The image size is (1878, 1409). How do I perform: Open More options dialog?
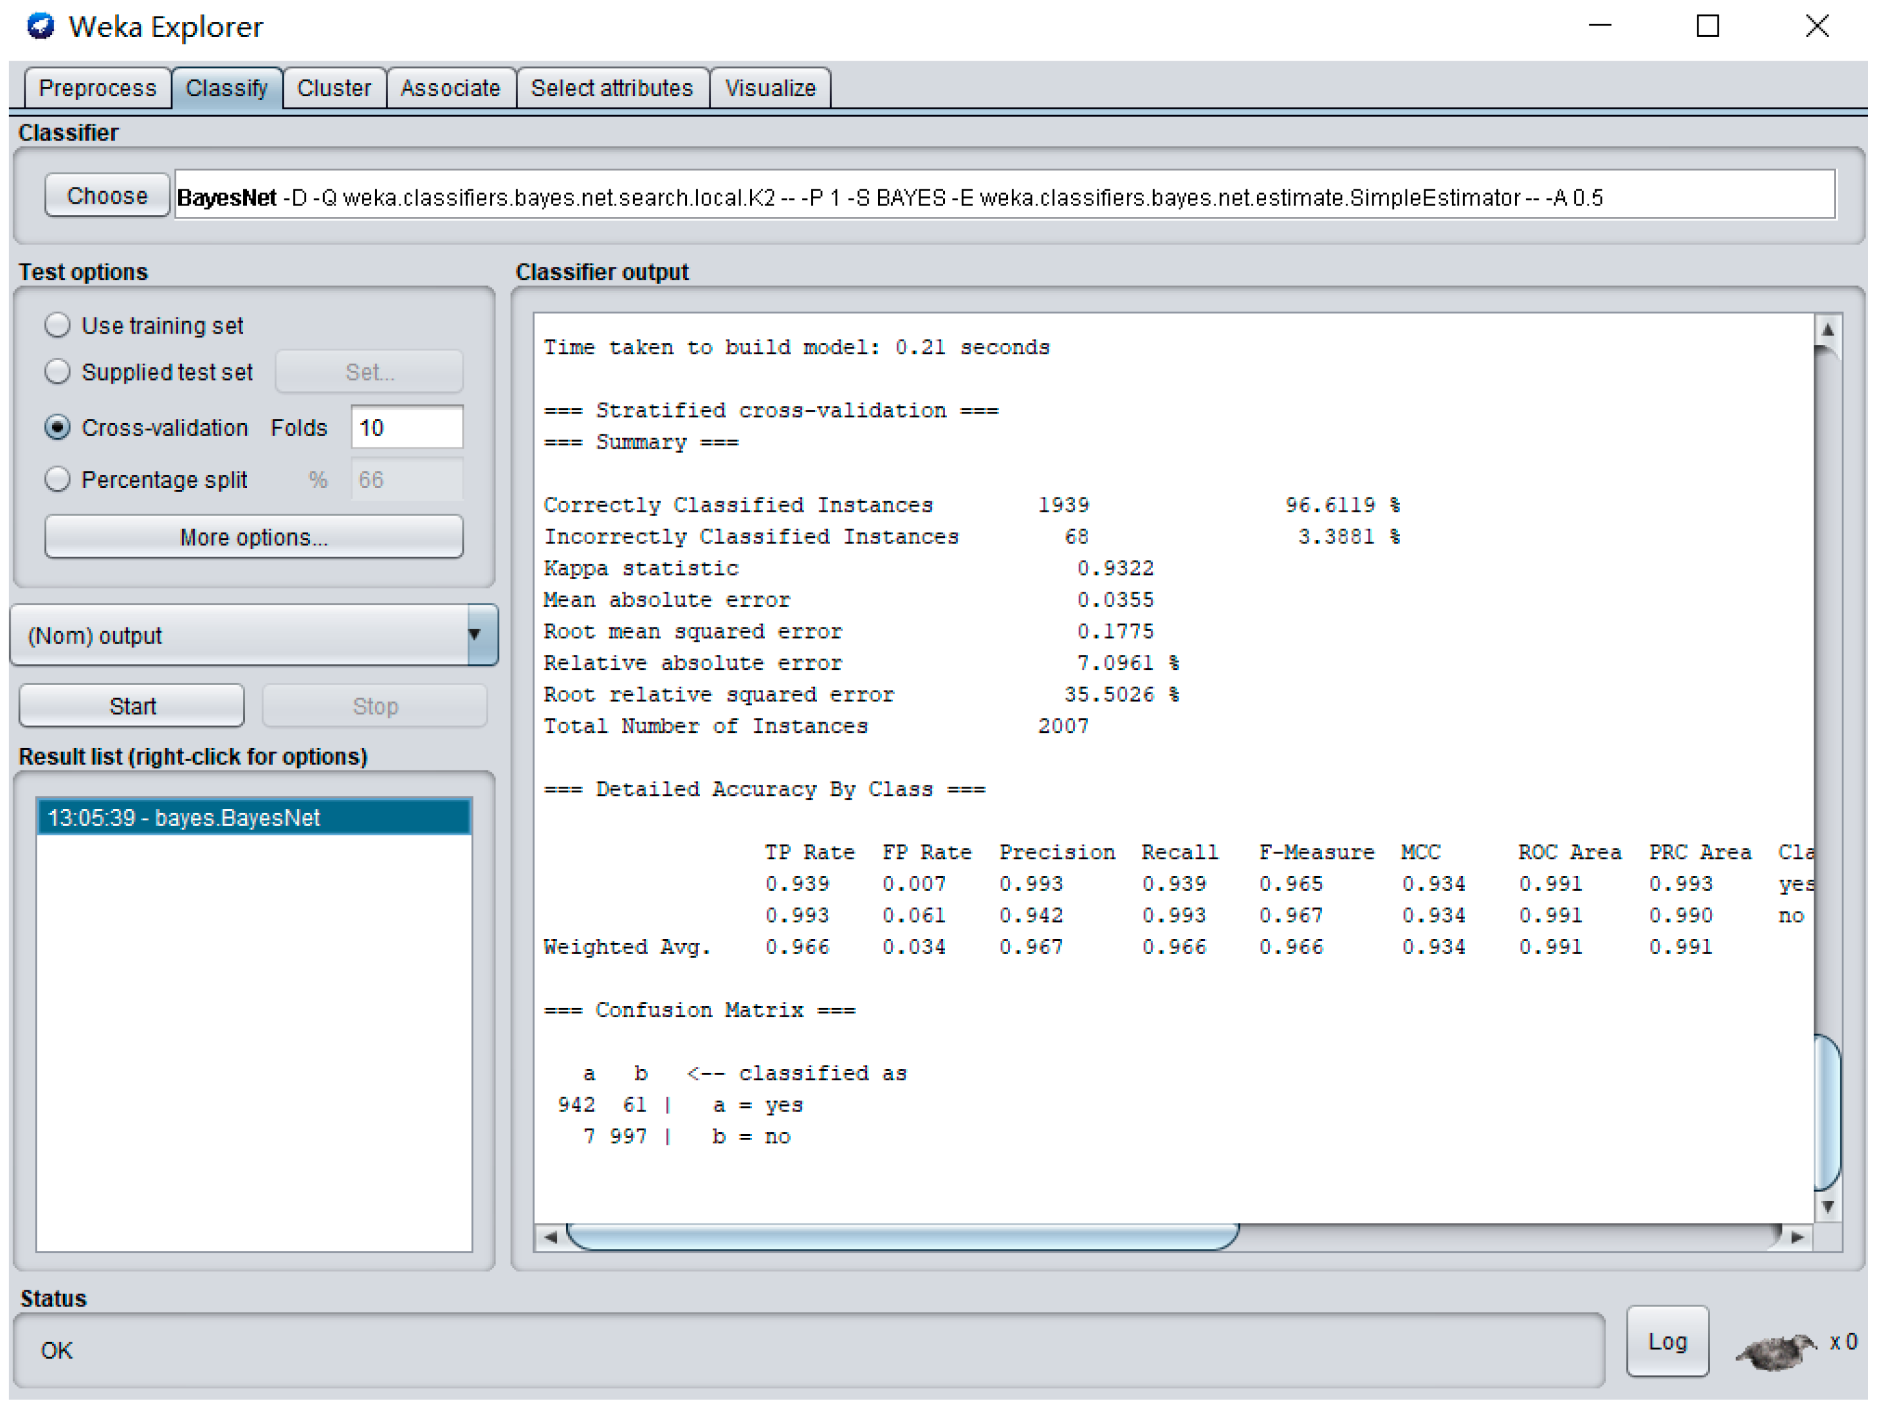pos(253,537)
